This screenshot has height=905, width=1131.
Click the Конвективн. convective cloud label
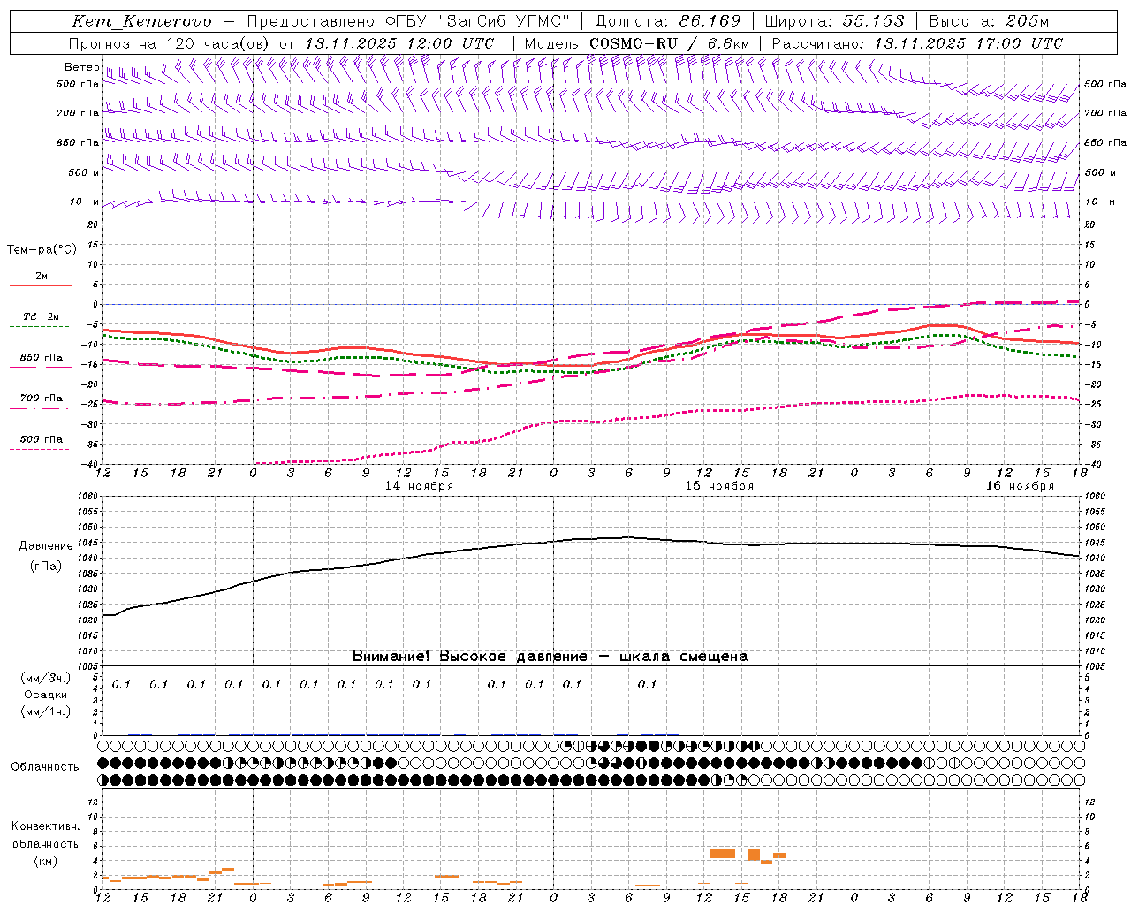coord(45,826)
